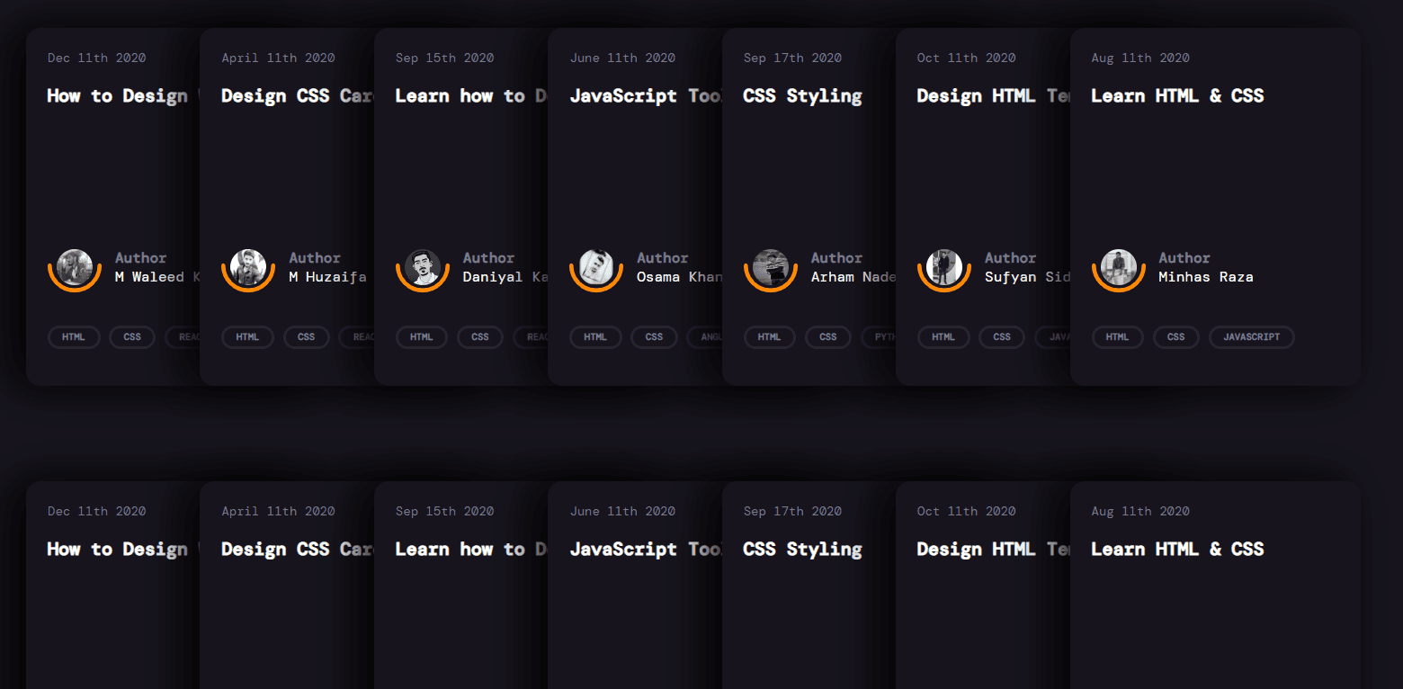Select the HTML tag on Arham's card
This screenshot has width=1403, height=689.
point(769,337)
